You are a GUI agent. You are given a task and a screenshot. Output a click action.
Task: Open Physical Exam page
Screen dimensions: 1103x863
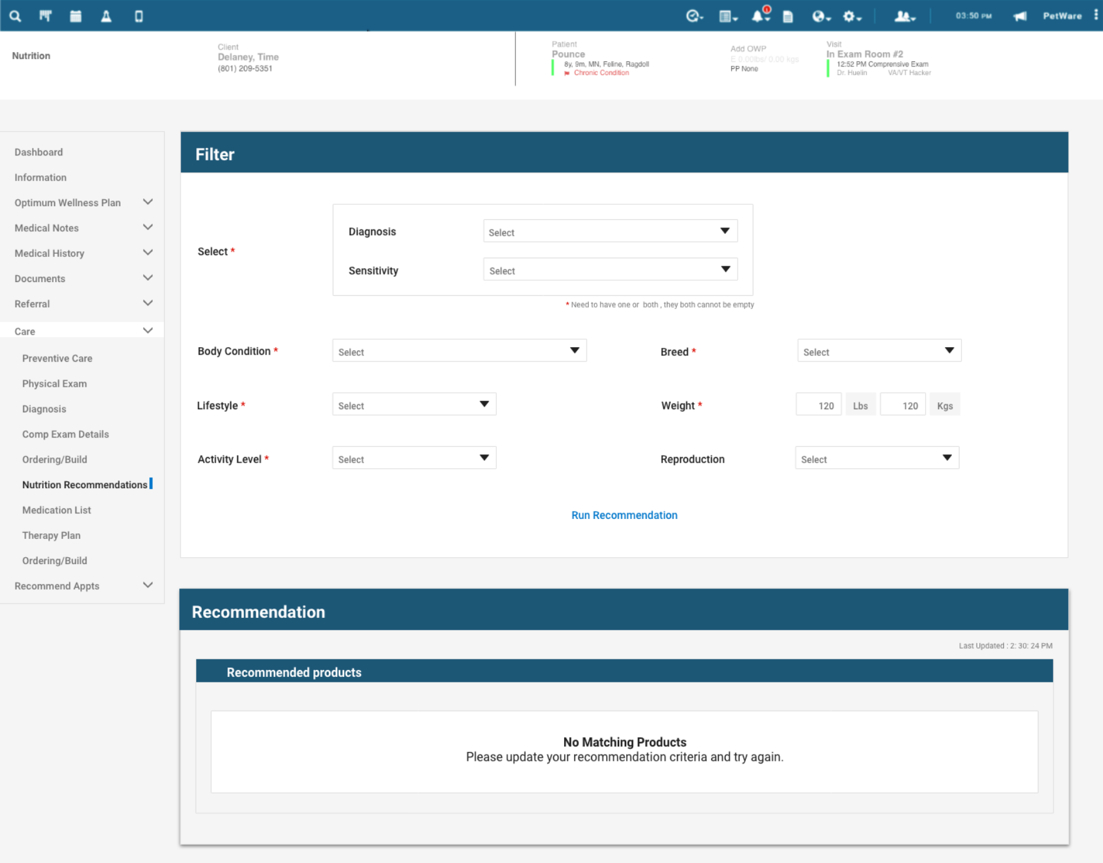point(55,384)
